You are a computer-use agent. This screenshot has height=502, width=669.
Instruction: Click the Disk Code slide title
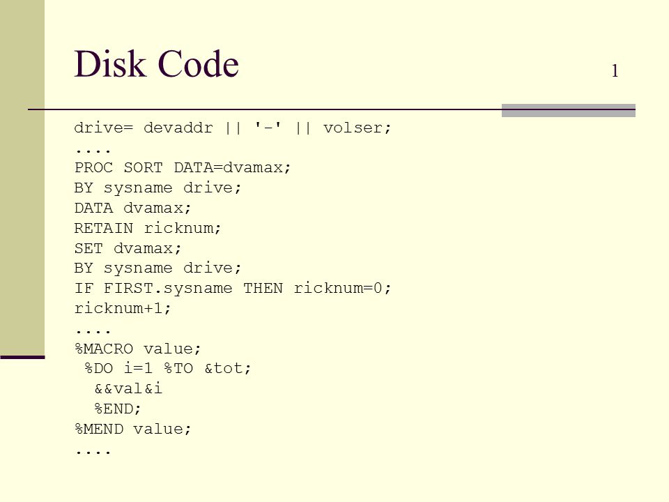coord(156,63)
